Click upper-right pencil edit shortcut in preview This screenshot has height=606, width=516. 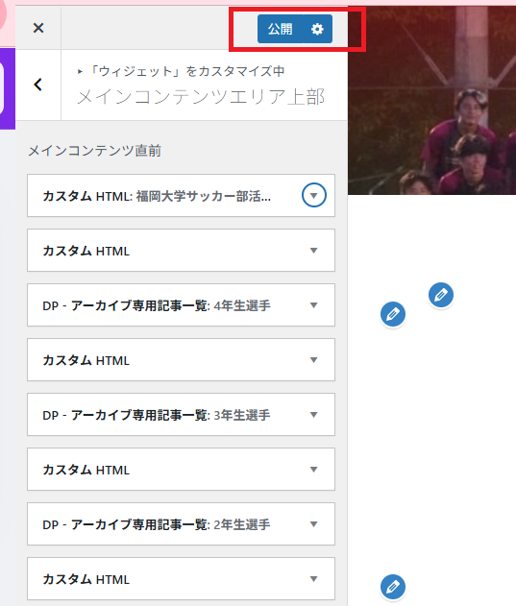pos(441,295)
